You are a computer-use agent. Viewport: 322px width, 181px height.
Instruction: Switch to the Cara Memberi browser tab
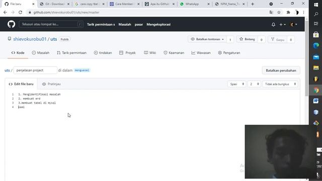(124, 4)
